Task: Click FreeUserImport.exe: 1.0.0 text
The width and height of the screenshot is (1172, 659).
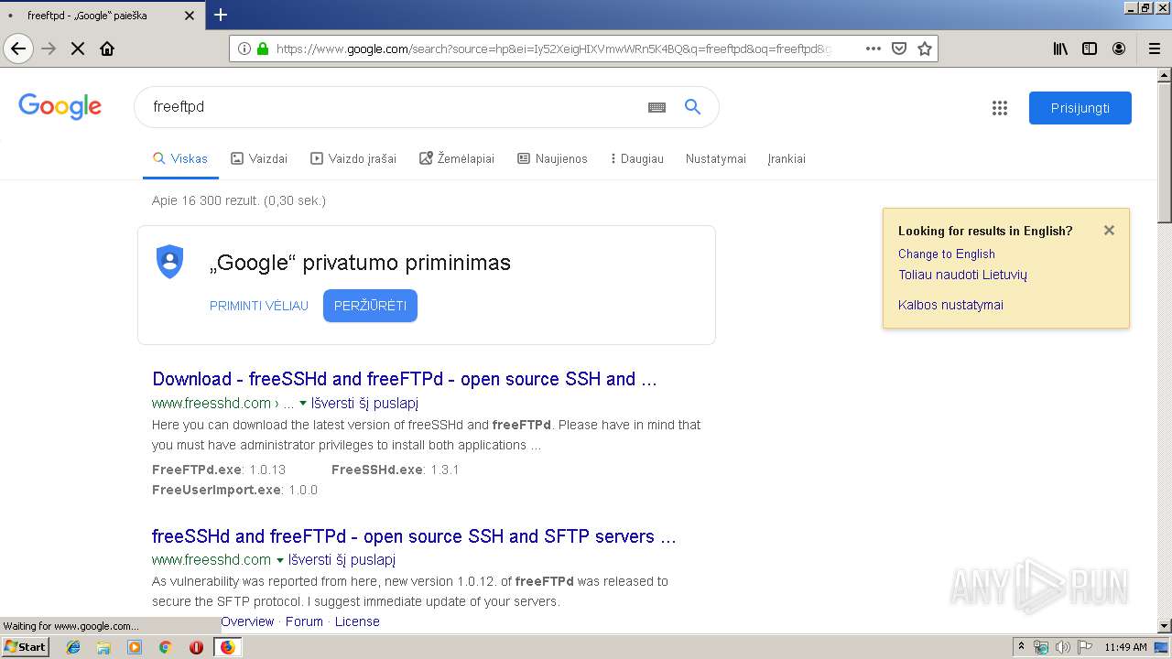Action: coord(234,490)
